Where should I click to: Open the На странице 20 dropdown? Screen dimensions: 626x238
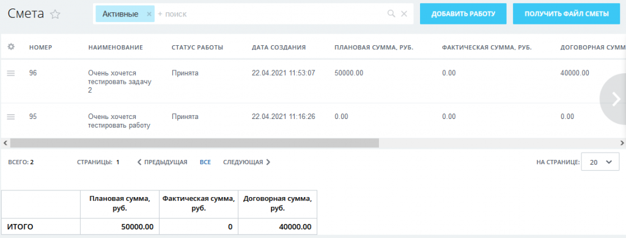coord(600,162)
